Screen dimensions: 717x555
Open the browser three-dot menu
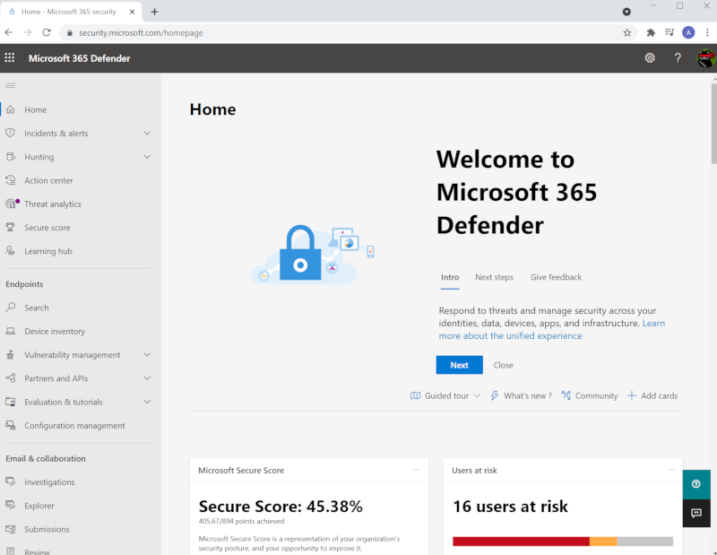(707, 32)
